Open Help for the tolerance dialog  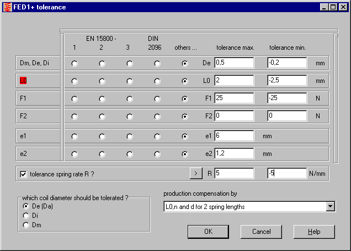[314, 232]
